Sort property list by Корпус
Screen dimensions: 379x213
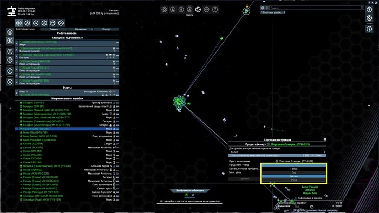click(x=106, y=29)
